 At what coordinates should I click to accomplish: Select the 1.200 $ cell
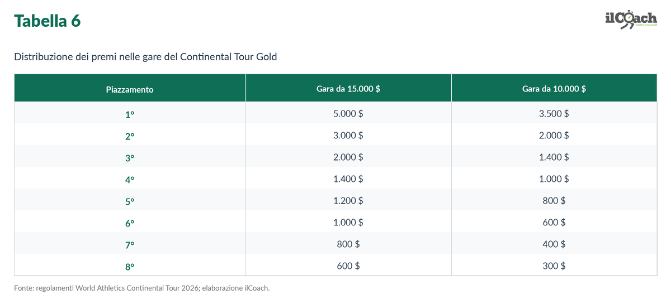click(348, 200)
